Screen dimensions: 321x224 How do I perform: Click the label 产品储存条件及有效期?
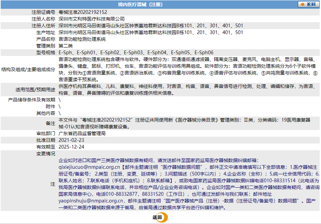point(31,100)
